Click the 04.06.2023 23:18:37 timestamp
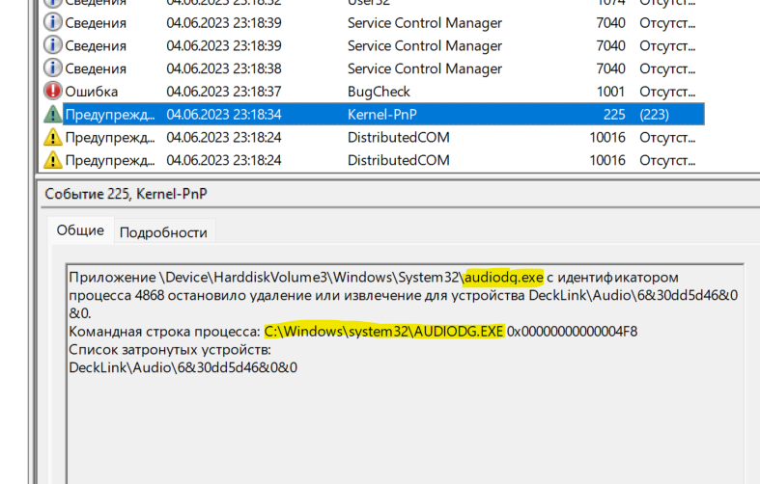This screenshot has height=484, width=760. point(223,92)
